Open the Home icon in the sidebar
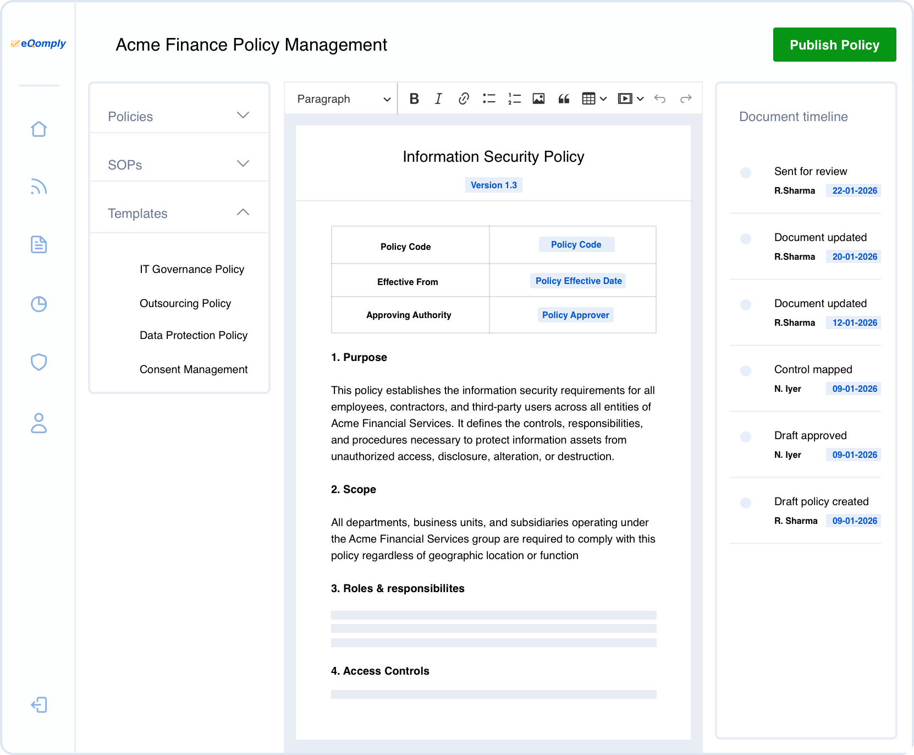Viewport: 914px width, 755px height. pos(39,129)
